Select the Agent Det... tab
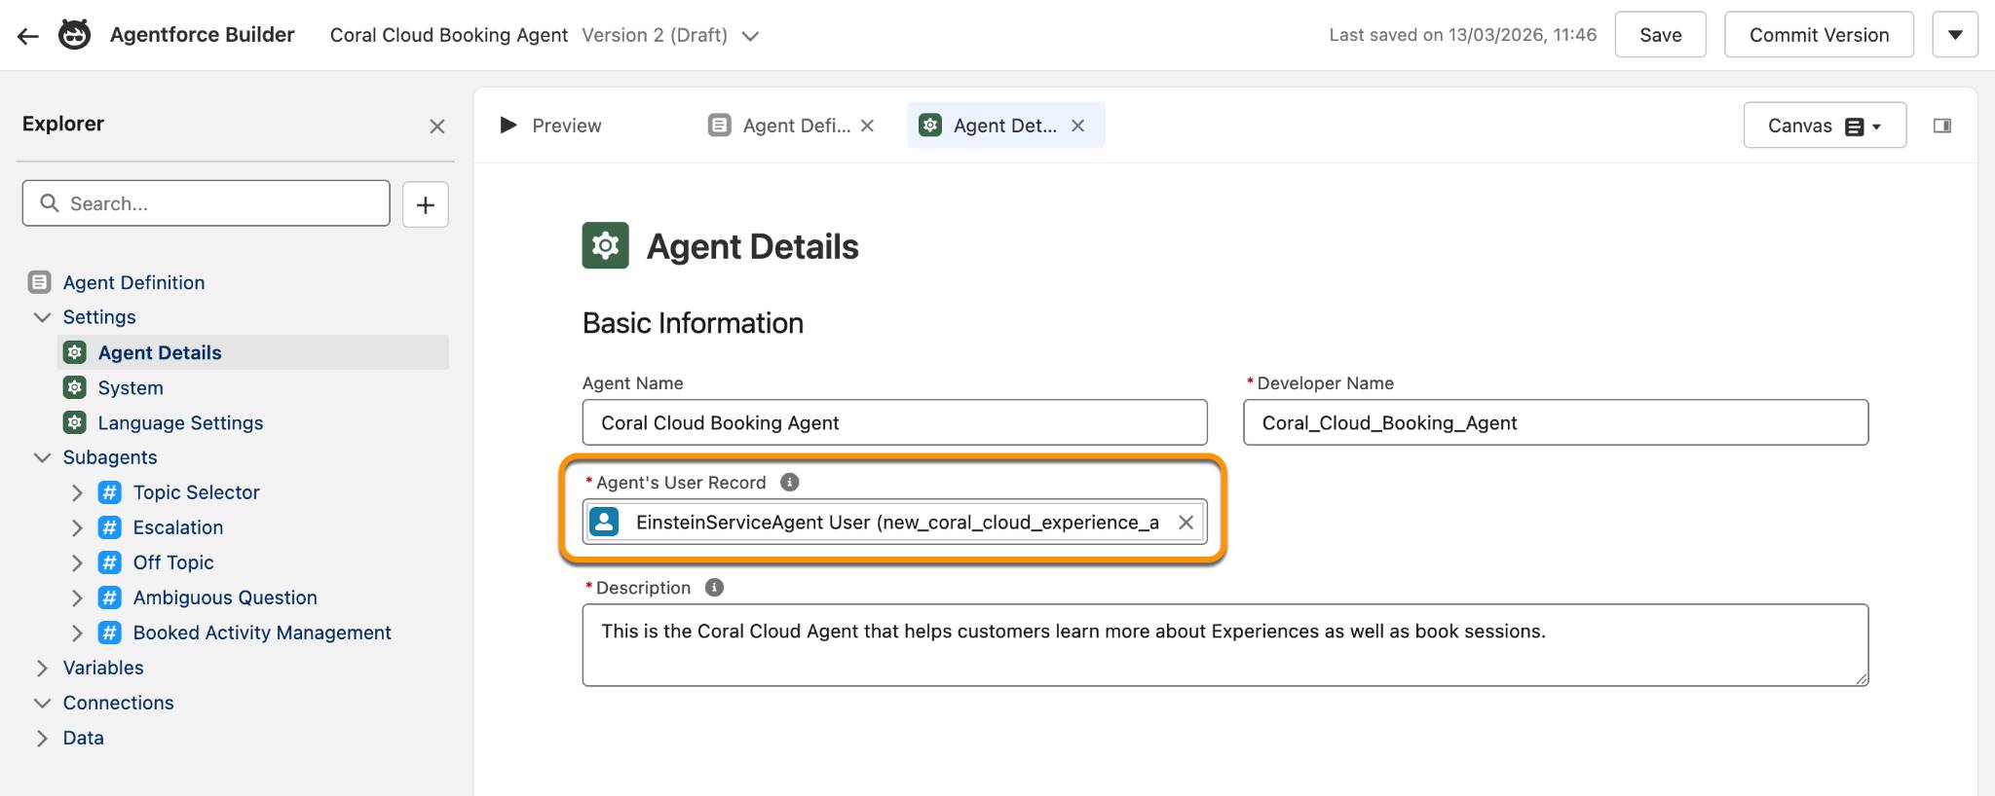Image resolution: width=1995 pixels, height=796 pixels. pyautogui.click(x=1004, y=126)
